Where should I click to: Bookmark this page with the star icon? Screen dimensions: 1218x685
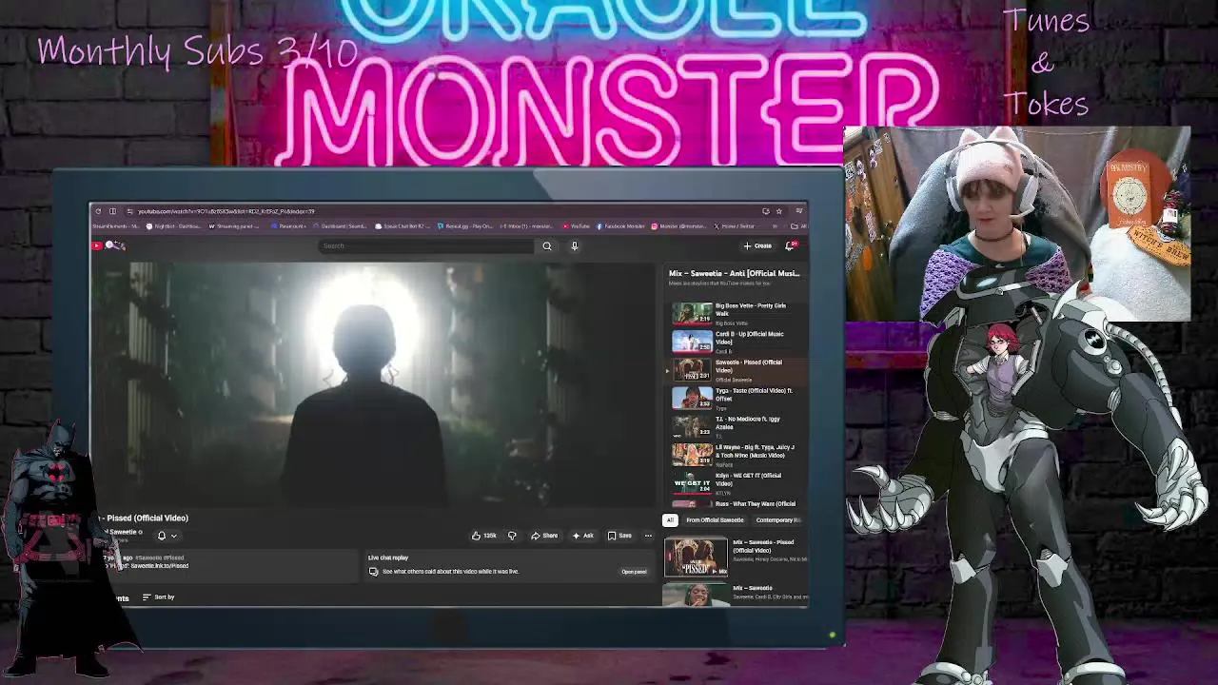click(x=778, y=211)
